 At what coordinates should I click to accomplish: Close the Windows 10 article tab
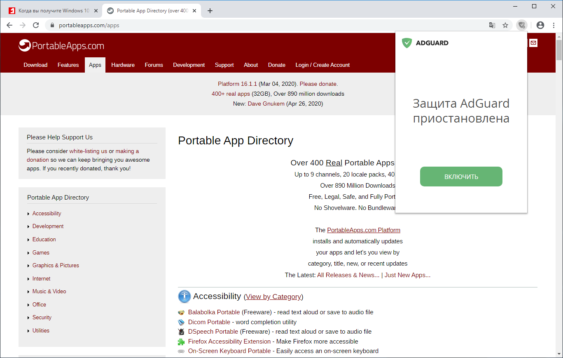96,11
